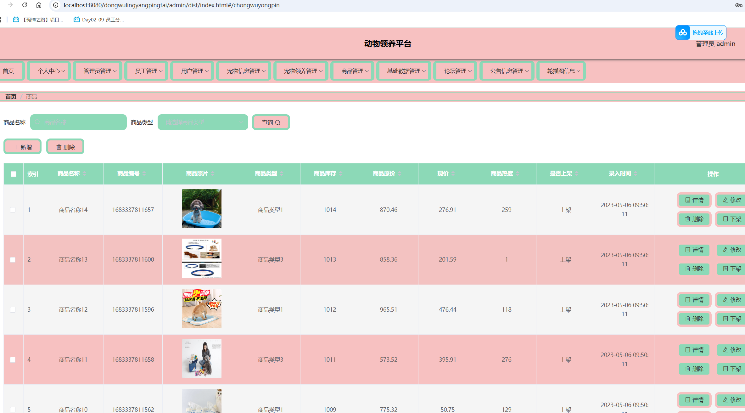Sort by 现价 column arrows
This screenshot has width=745, height=413.
(453, 173)
